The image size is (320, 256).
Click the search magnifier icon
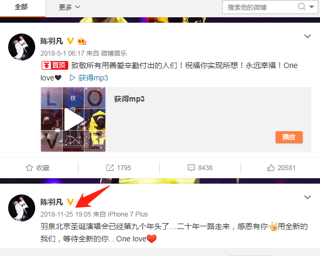(x=302, y=6)
